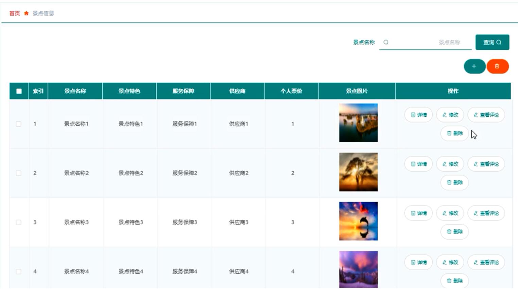The height and width of the screenshot is (290, 518).
Task: Click the cell 景点名称1
Action: 76,124
